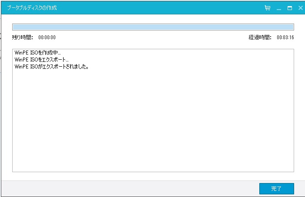Minimize the ブータブルディスクの作成 window
Screen dimensions: 305x197
[x=279, y=8]
